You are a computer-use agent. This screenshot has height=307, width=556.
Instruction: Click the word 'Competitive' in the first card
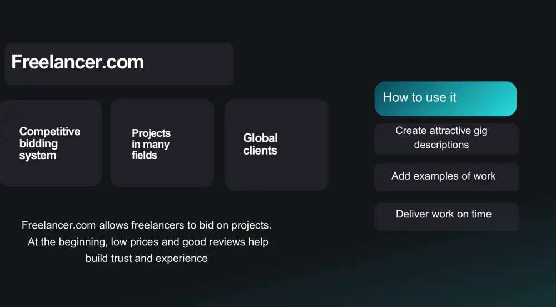pos(49,132)
